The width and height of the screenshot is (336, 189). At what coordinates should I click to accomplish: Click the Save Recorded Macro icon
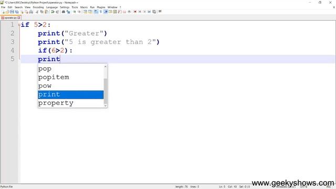[x=154, y=12]
